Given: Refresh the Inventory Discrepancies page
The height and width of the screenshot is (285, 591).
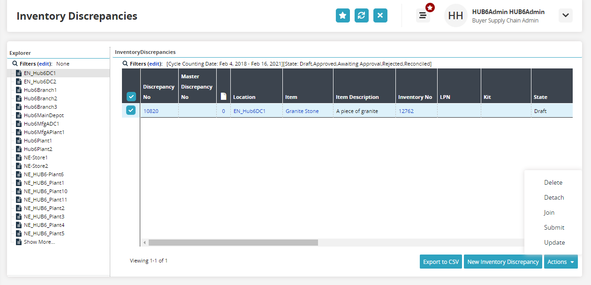Looking at the screenshot, I should tap(362, 15).
